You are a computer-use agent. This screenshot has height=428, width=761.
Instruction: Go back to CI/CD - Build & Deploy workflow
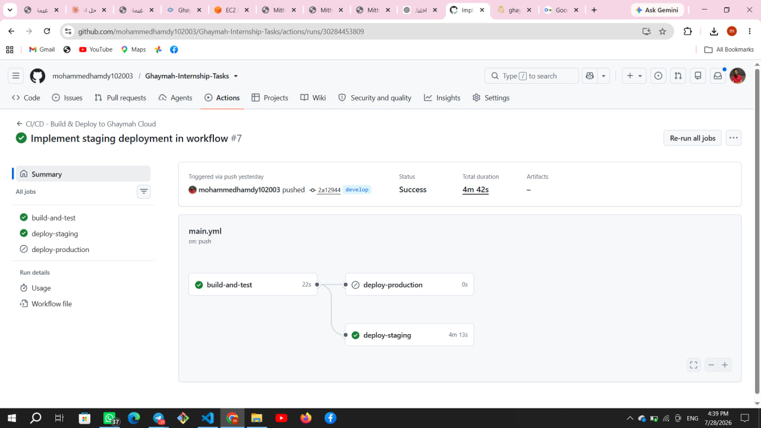(86, 124)
